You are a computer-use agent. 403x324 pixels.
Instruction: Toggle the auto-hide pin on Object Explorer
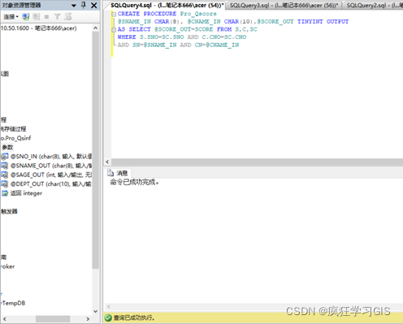click(x=84, y=5)
